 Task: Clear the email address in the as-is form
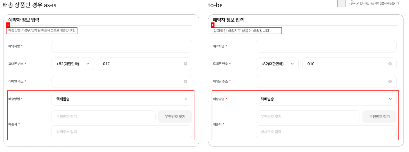(185, 81)
